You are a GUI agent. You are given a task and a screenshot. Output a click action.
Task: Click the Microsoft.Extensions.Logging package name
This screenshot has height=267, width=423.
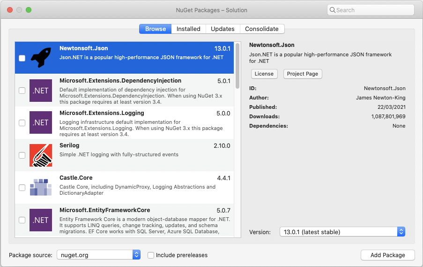102,113
